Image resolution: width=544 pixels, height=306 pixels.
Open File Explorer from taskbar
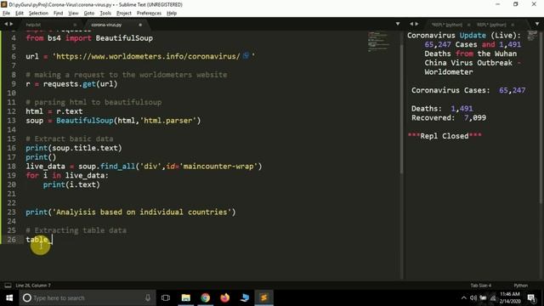(x=186, y=297)
